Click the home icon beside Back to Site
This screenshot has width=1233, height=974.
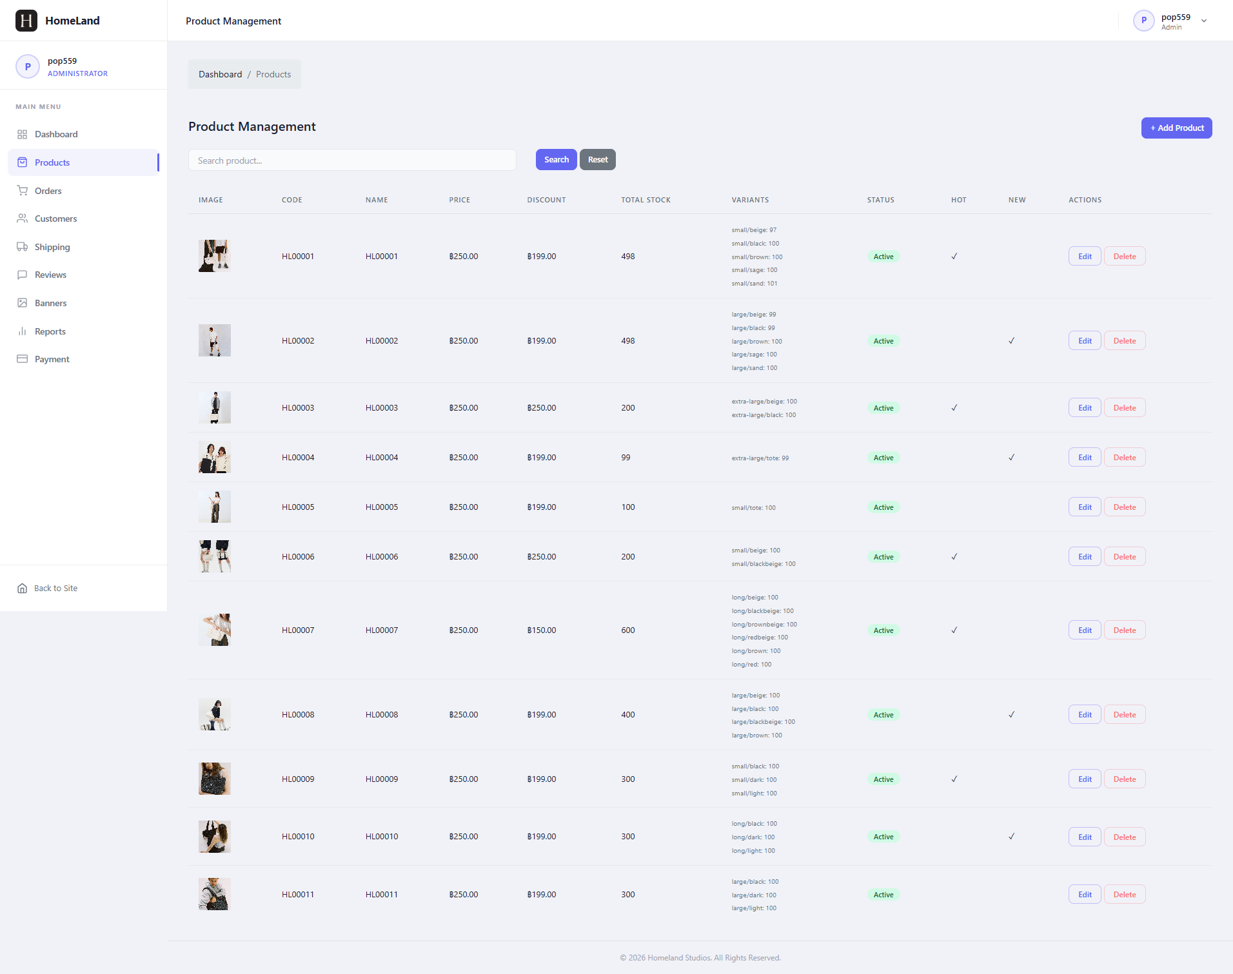tap(22, 588)
